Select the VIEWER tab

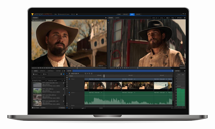(111, 18)
